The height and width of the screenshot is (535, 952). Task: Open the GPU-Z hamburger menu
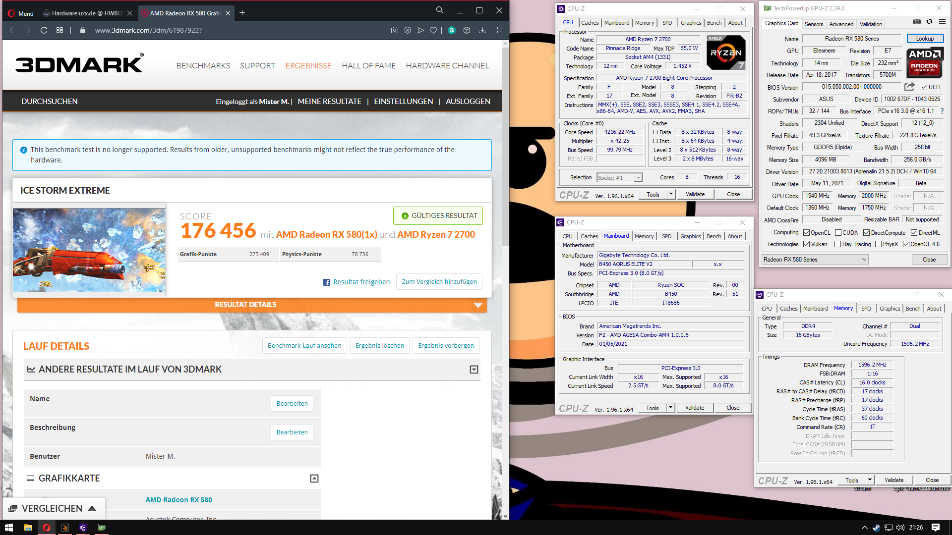coord(942,21)
